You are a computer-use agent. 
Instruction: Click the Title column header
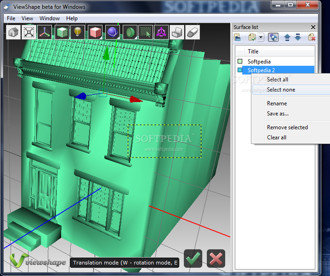(x=280, y=52)
